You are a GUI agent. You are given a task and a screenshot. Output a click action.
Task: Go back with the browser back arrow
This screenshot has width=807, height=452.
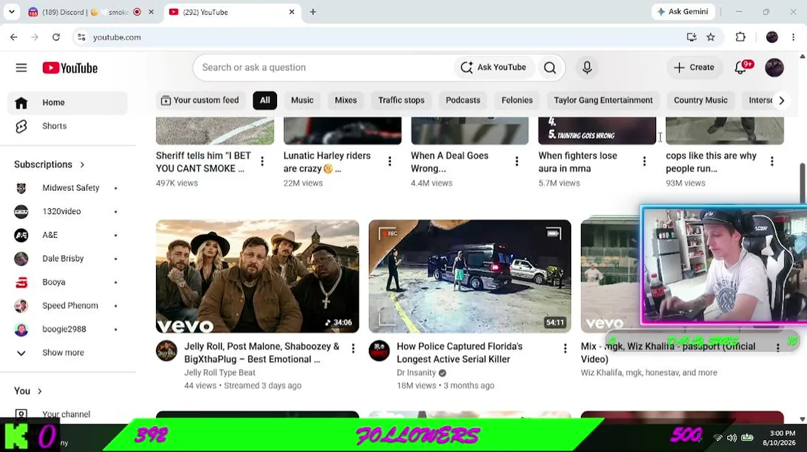coord(14,37)
